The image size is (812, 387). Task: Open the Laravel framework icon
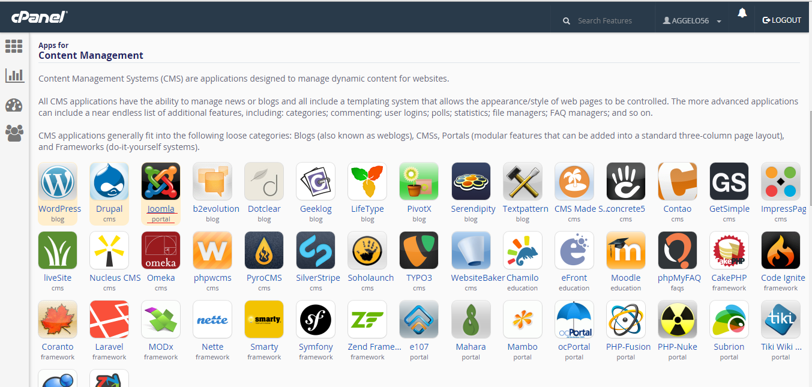(x=109, y=319)
